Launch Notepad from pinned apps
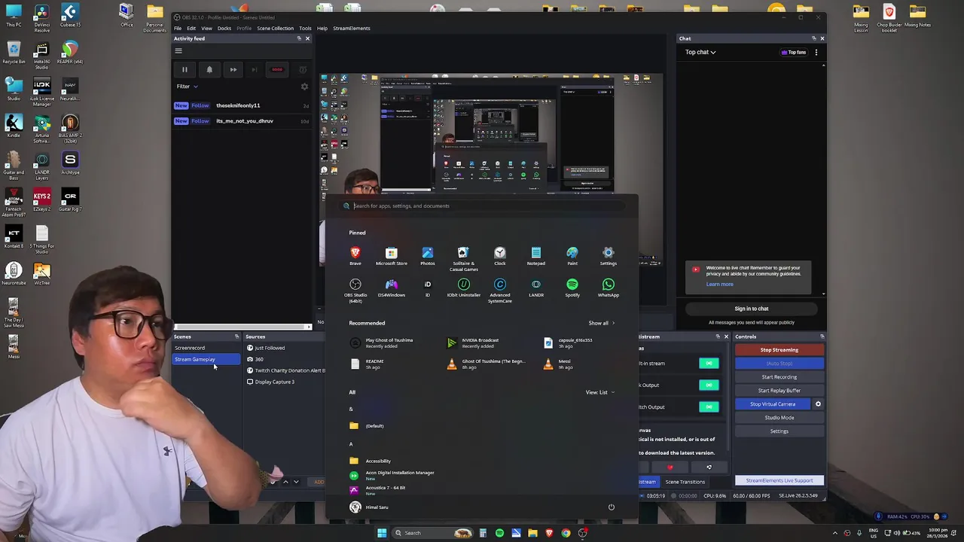The image size is (964, 542). [535, 256]
